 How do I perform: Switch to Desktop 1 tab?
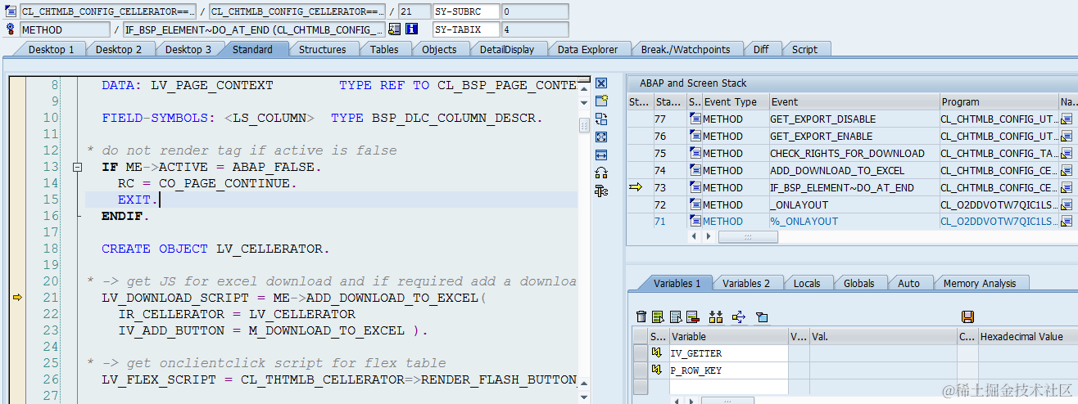click(x=52, y=49)
